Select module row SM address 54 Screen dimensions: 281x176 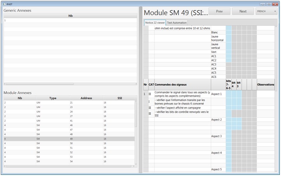coord(69,161)
